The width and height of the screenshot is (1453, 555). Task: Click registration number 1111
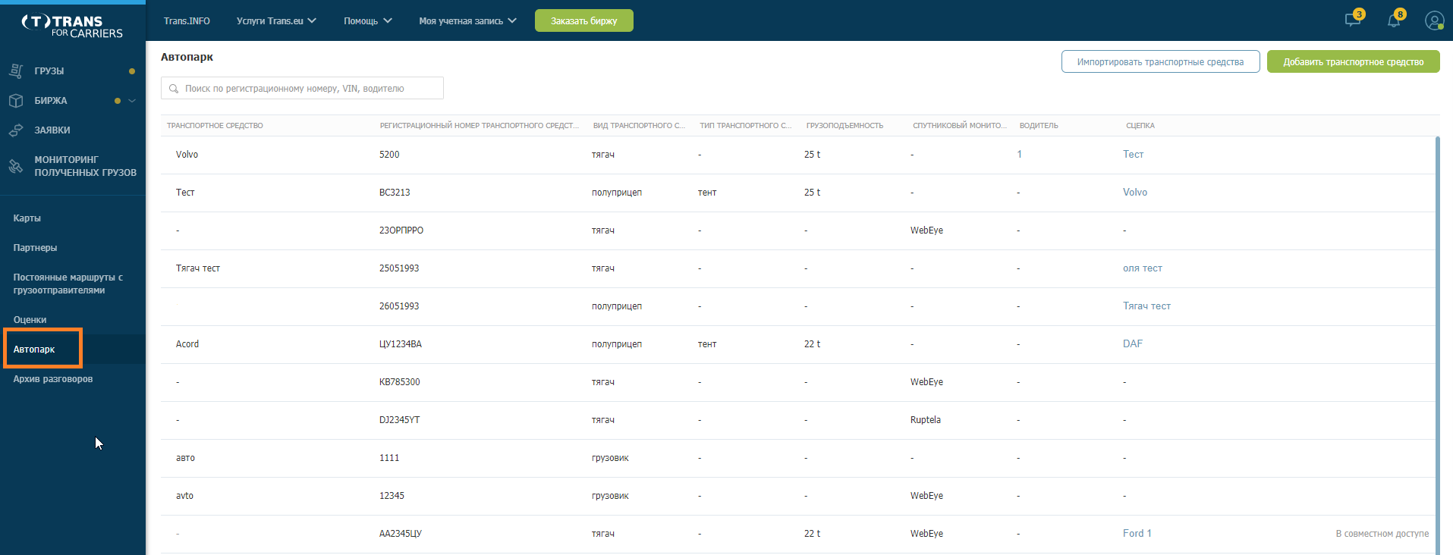coord(389,458)
